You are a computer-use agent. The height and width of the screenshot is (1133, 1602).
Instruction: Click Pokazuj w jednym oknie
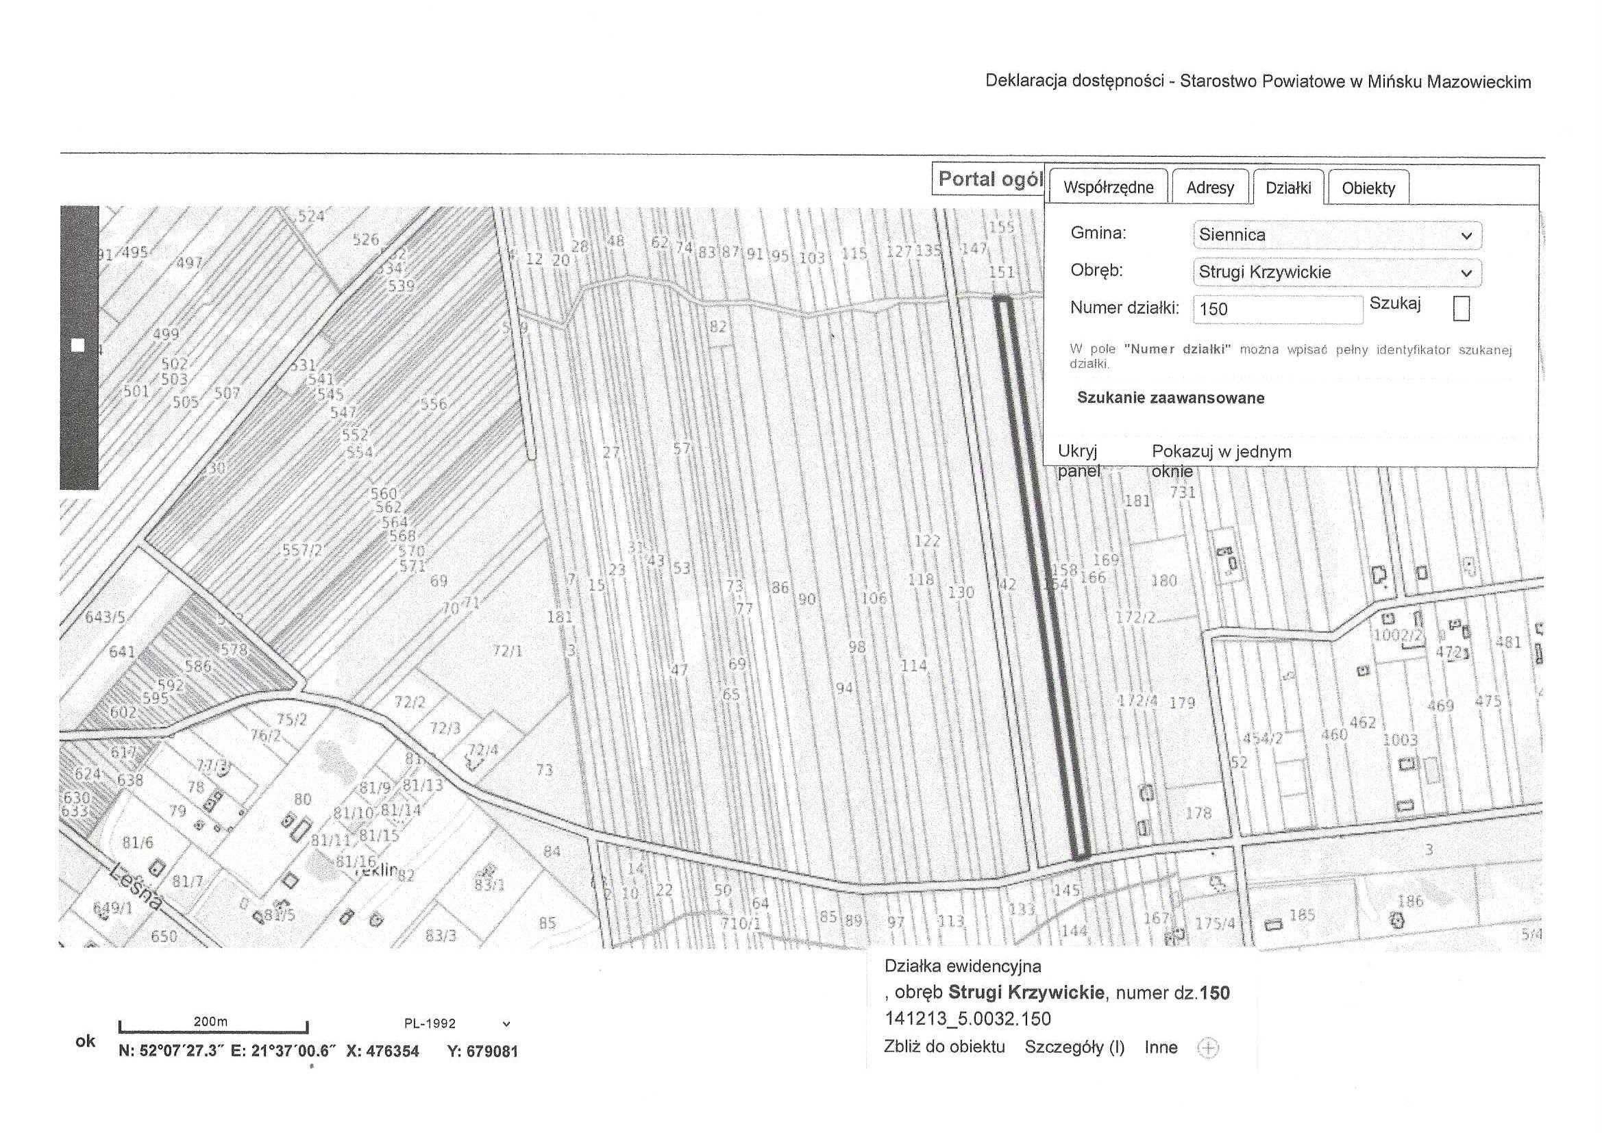[x=1221, y=461]
